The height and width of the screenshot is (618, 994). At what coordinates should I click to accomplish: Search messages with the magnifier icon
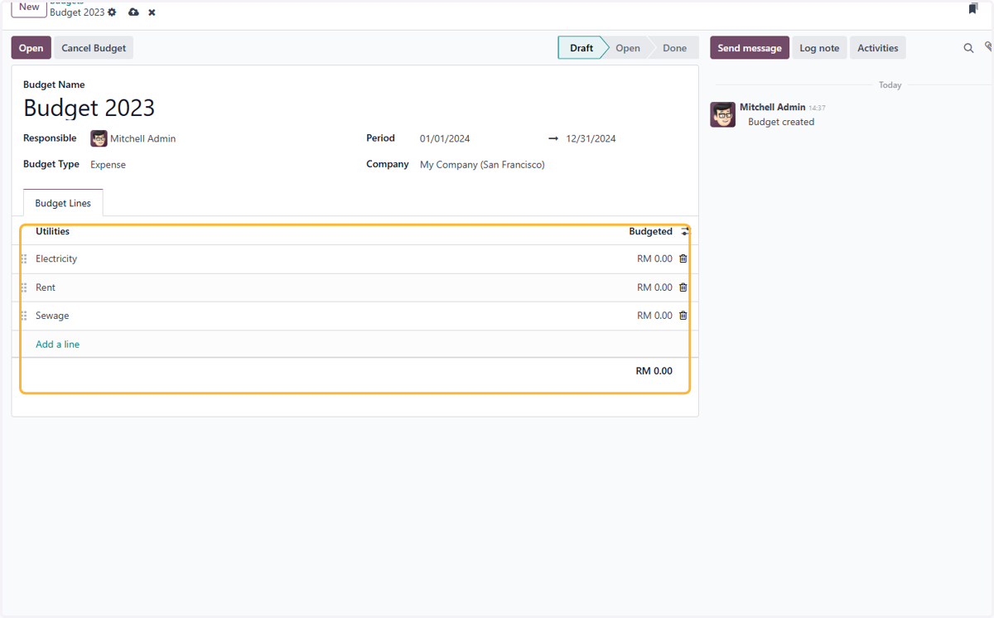[968, 48]
